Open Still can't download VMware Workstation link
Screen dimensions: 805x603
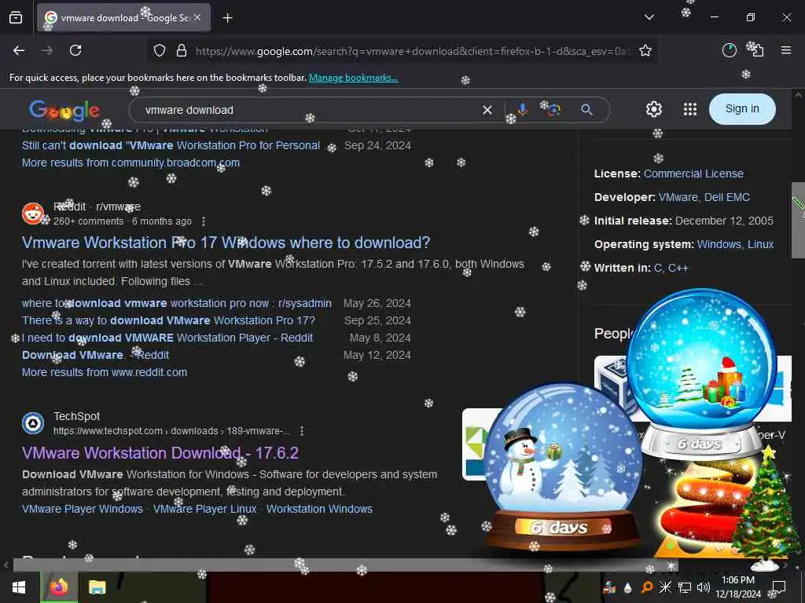click(171, 145)
